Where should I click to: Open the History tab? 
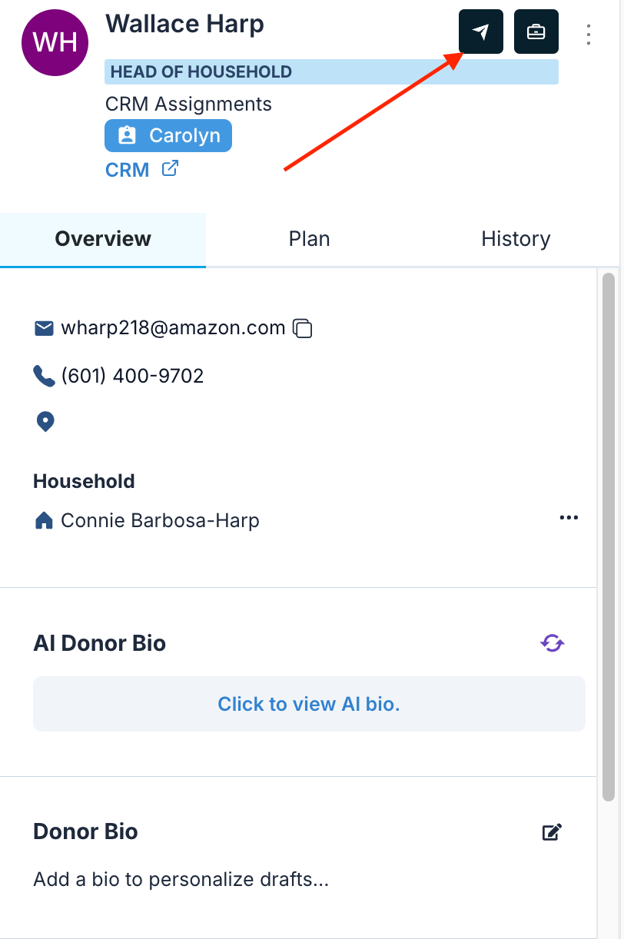(x=516, y=239)
